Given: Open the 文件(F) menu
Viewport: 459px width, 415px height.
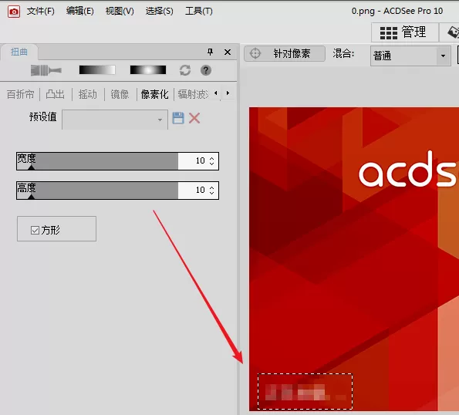Looking at the screenshot, I should (41, 11).
